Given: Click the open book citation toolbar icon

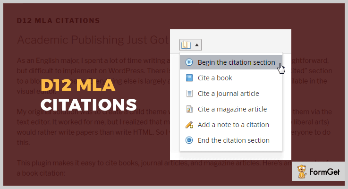Looking at the screenshot, I should (x=186, y=45).
